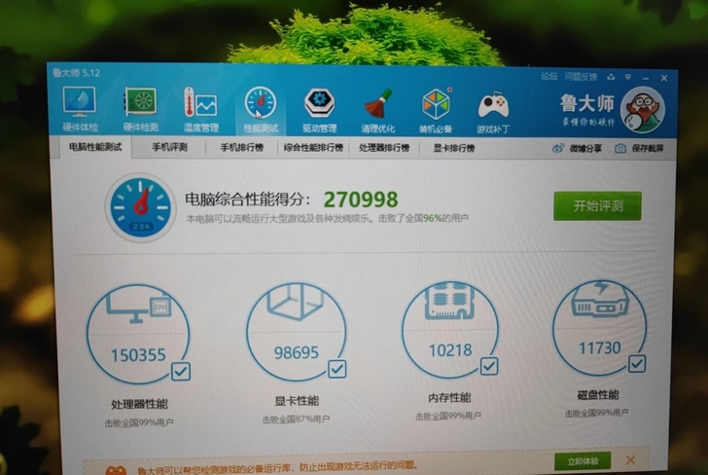Switch to the 电脑性能测试 tab
The width and height of the screenshot is (708, 475).
pyautogui.click(x=95, y=147)
